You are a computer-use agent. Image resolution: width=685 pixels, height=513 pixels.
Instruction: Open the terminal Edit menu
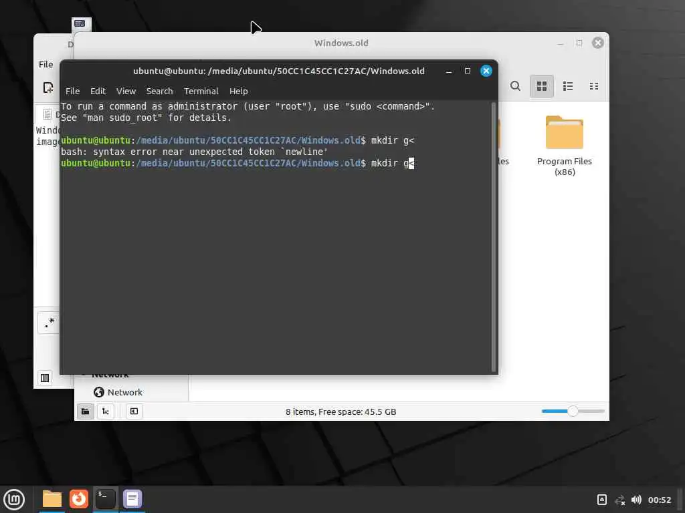point(98,91)
